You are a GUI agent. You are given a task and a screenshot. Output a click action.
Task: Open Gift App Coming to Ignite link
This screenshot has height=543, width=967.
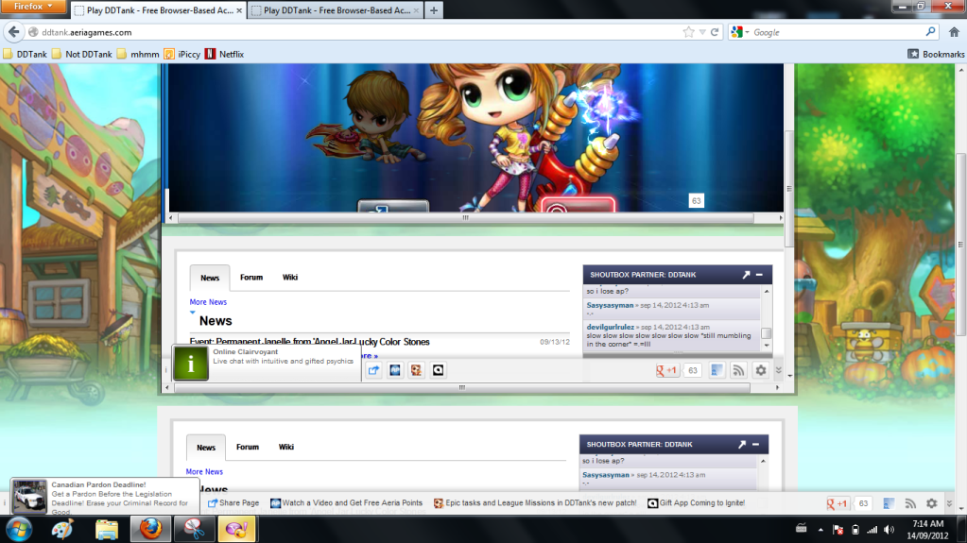pos(697,503)
